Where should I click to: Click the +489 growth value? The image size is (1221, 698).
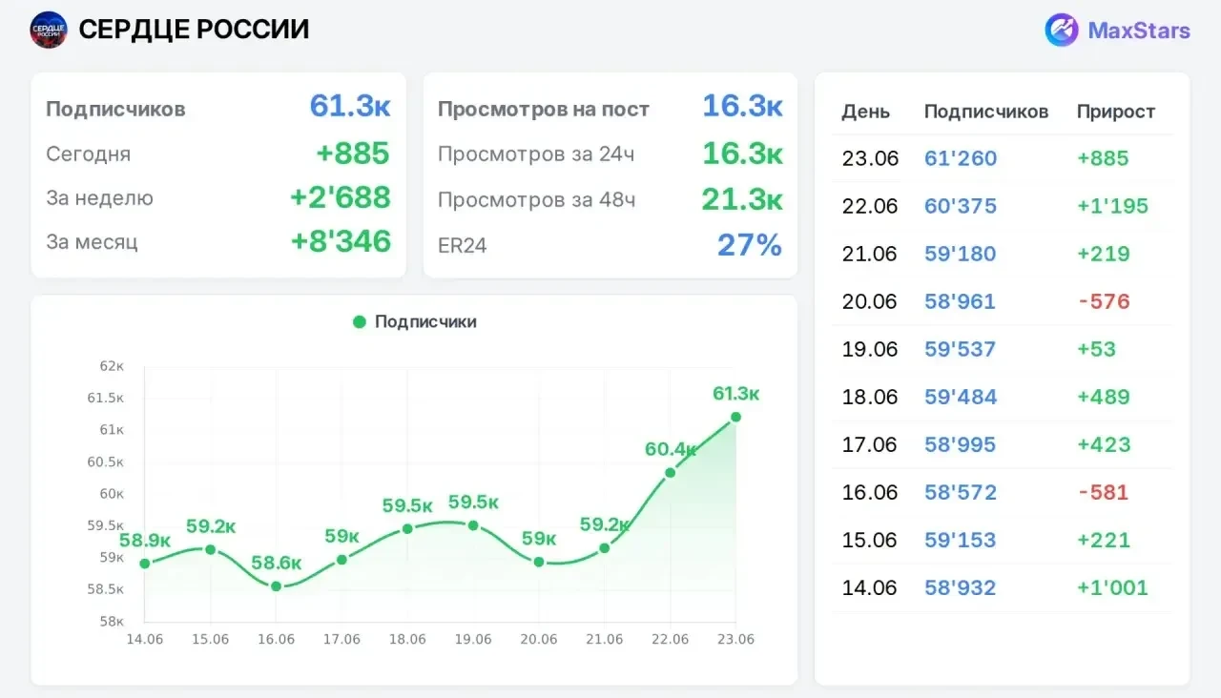tap(1104, 397)
